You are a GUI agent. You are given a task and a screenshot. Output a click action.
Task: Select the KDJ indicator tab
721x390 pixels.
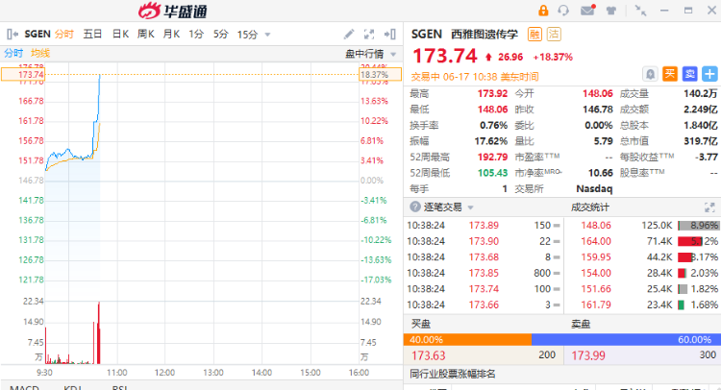(73, 387)
